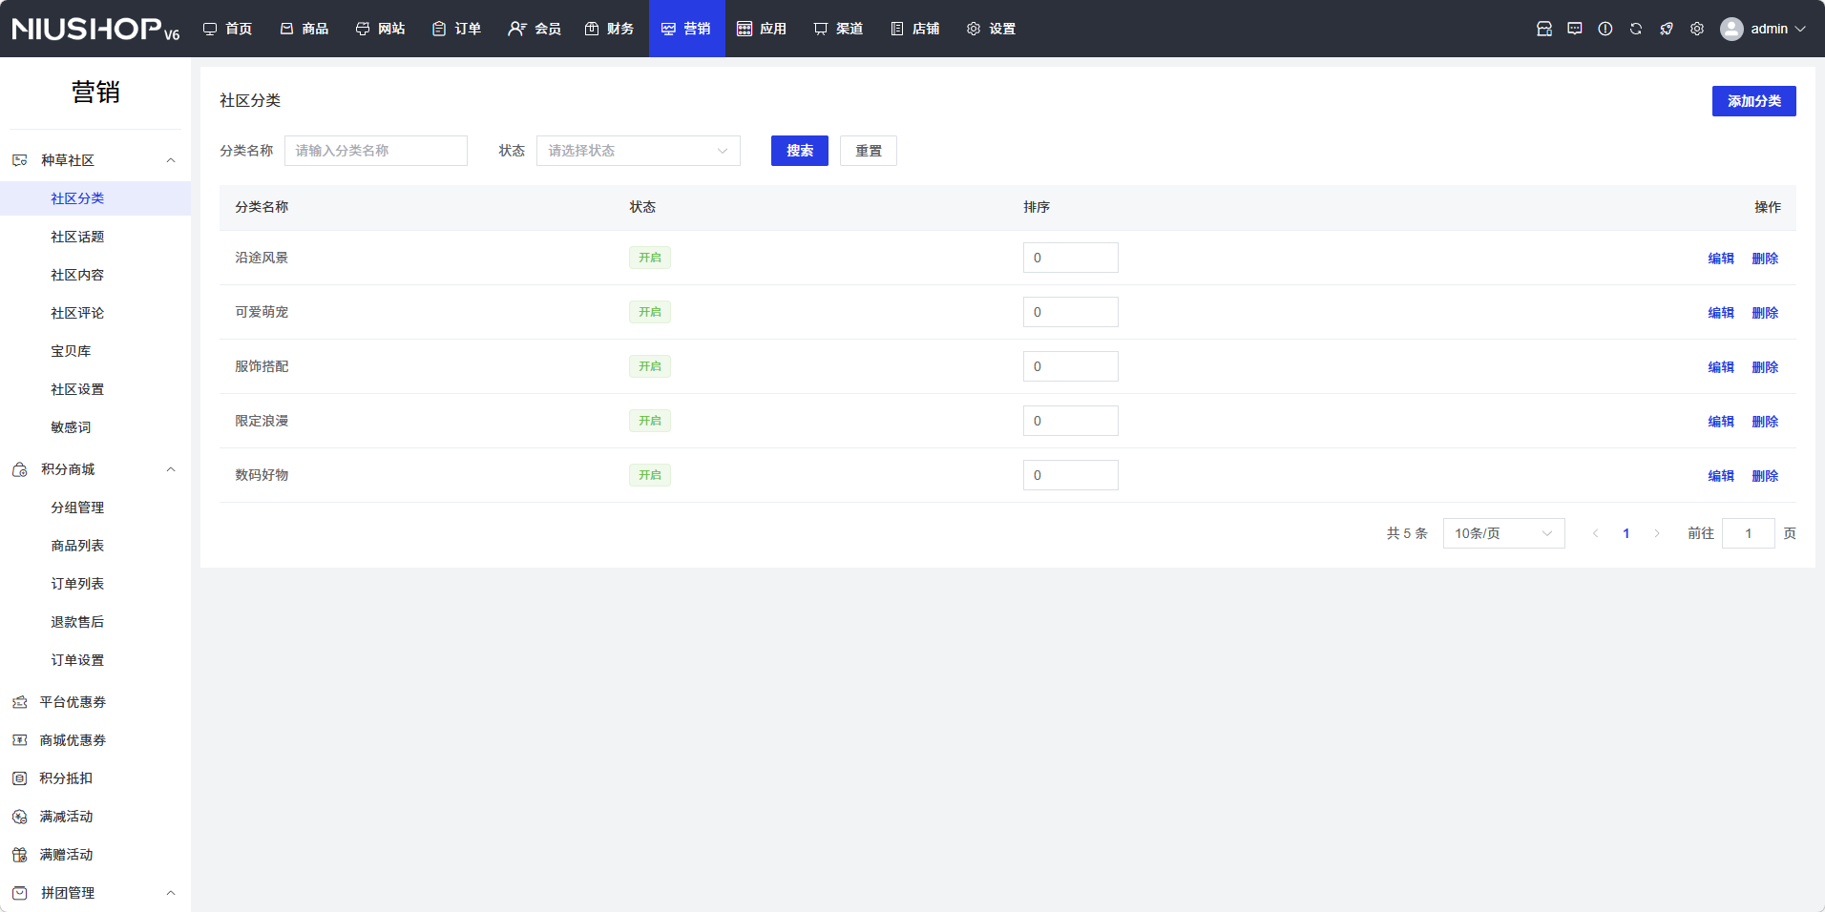Click 编辑 for the 可爱萌宠 category
Screen dimensions: 1825x912
(1720, 313)
